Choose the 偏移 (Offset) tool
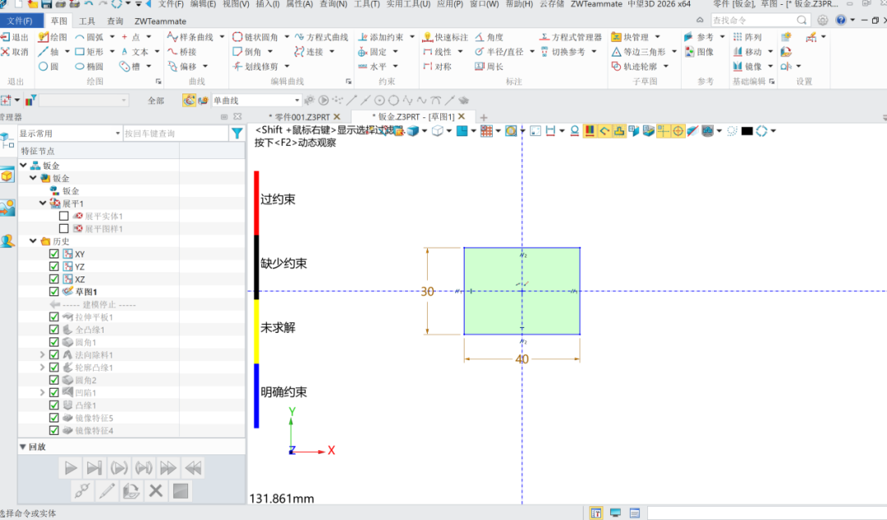Image resolution: width=887 pixels, height=520 pixels. pos(182,66)
